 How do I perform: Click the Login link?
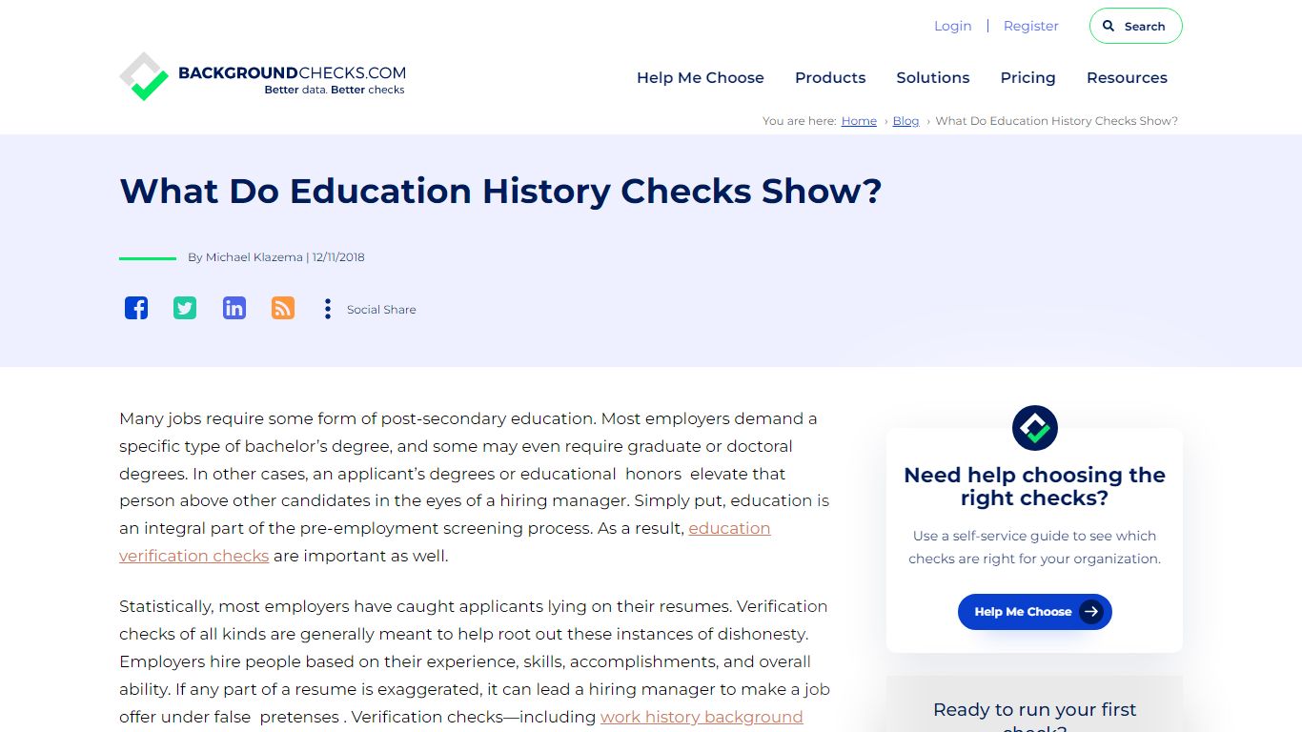pos(953,26)
